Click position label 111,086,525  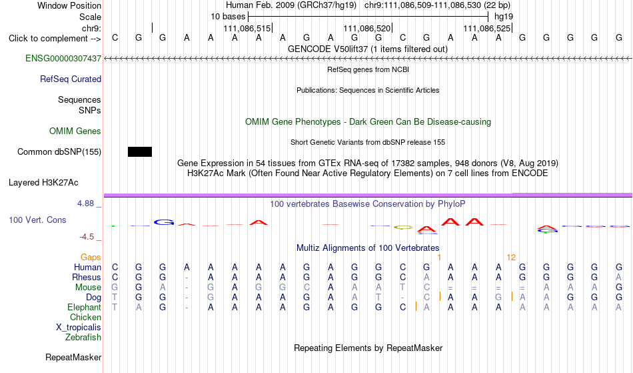[x=487, y=28]
